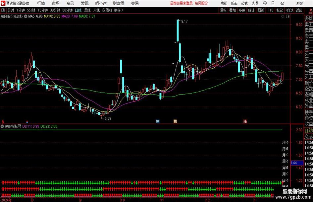Image resolution: width=313 pixels, height=202 pixels.
Task: Click the 画线 drawing button
Action: tap(261, 10)
